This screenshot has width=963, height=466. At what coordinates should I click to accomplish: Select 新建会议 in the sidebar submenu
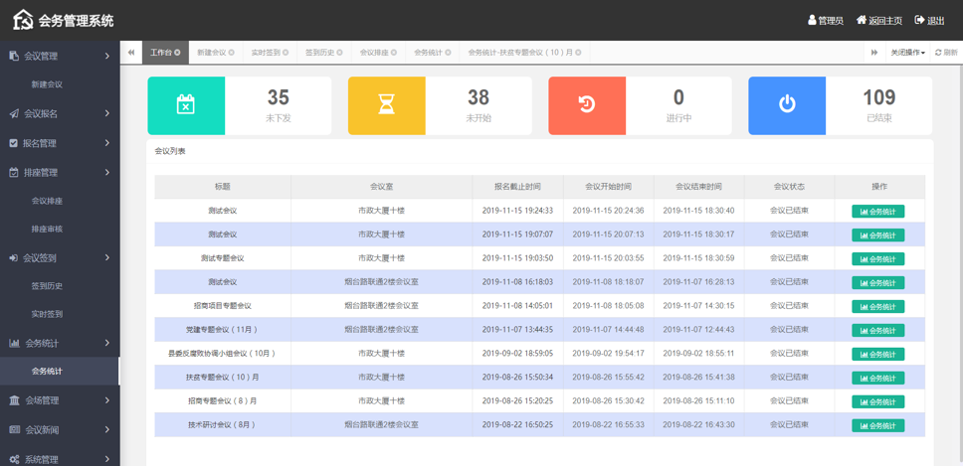coord(47,84)
